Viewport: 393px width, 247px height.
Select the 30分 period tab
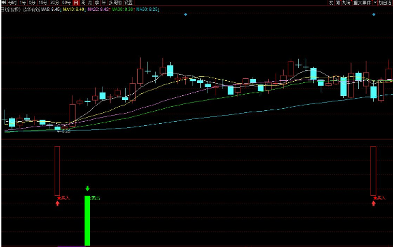click(55, 3)
